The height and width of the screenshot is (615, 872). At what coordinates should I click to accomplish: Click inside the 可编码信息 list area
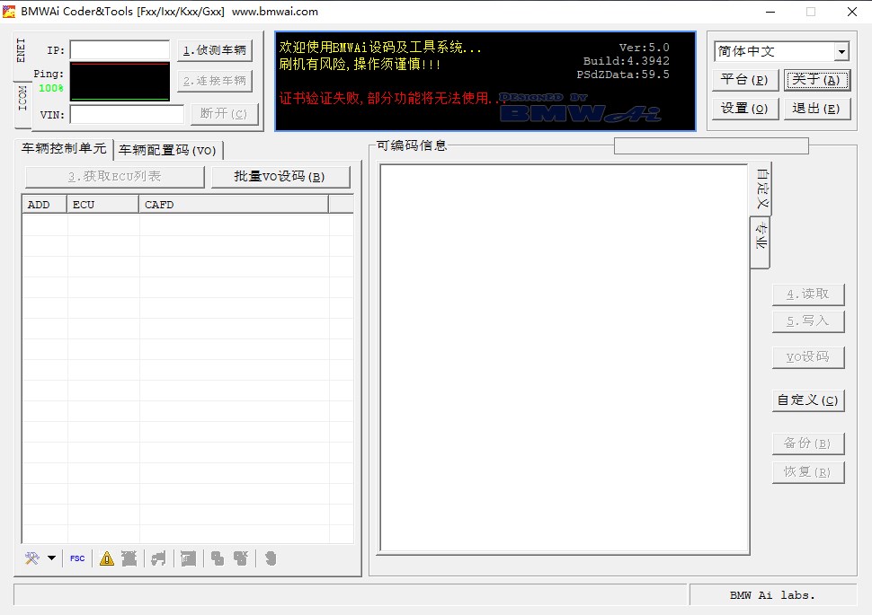564,358
